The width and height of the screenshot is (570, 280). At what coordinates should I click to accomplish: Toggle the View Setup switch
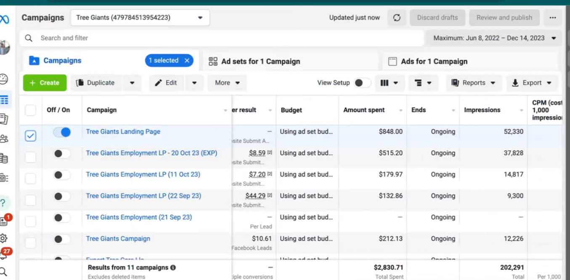tap(362, 83)
